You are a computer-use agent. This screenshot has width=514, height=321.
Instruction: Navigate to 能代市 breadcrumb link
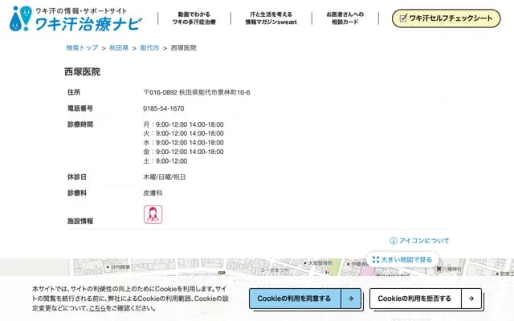click(x=149, y=48)
